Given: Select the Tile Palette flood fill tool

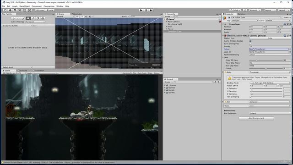Looking at the screenshot, I should click(x=43, y=18).
